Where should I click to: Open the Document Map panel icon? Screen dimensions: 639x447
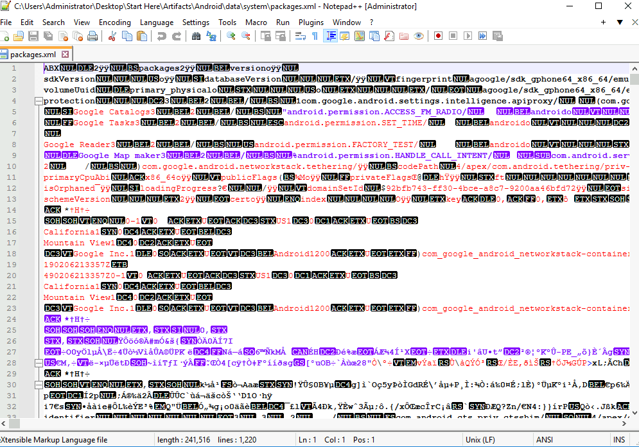(x=360, y=36)
